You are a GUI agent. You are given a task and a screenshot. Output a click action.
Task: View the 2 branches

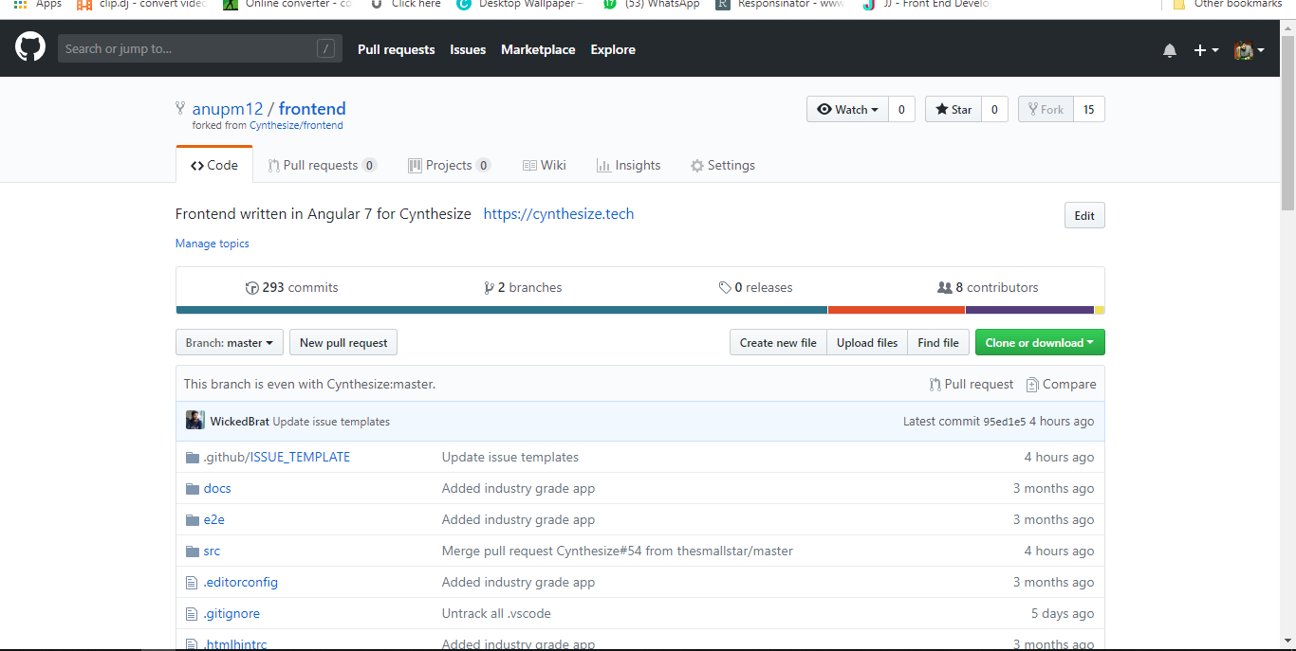coord(523,287)
